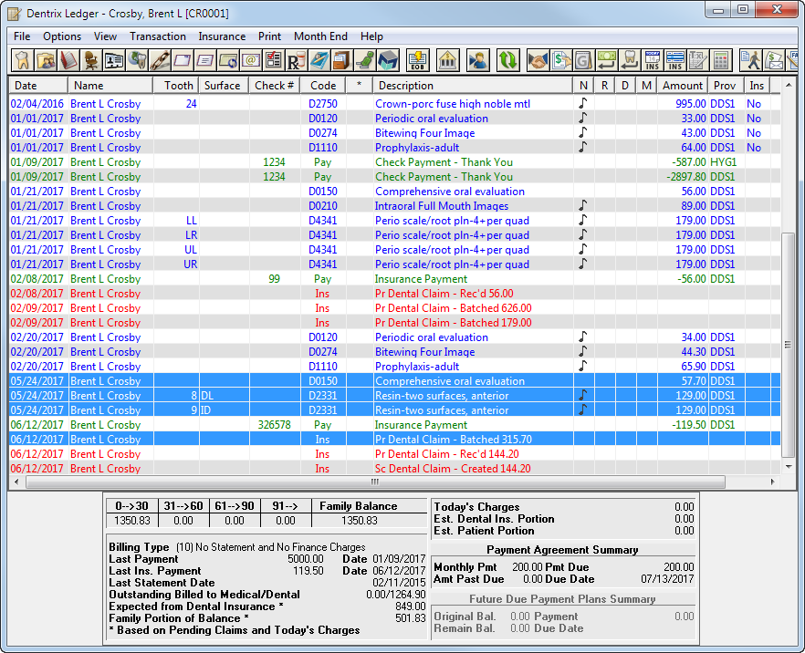Select the Sc Dental Claim - Created 144.20 row
The image size is (805, 653).
tap(395, 469)
